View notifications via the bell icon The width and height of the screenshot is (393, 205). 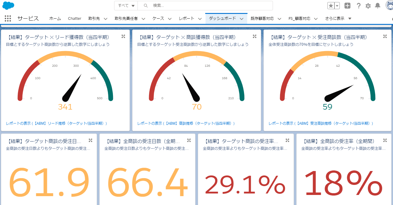(377, 6)
